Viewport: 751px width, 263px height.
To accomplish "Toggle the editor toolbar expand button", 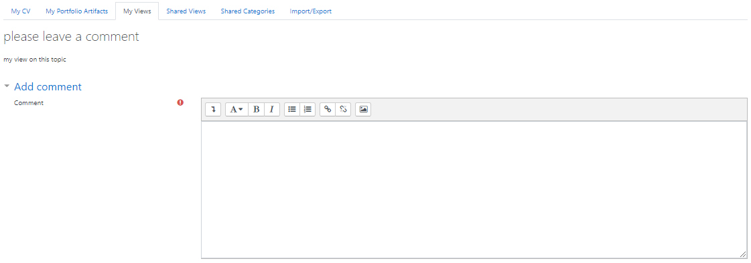I will [213, 110].
